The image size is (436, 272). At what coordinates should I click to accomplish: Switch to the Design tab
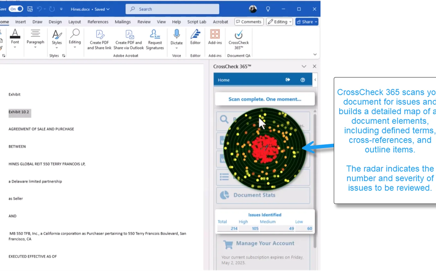(55, 22)
